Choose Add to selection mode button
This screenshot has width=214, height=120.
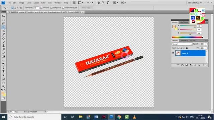click(15, 8)
